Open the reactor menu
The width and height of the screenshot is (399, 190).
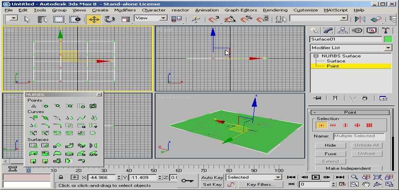click(x=180, y=10)
